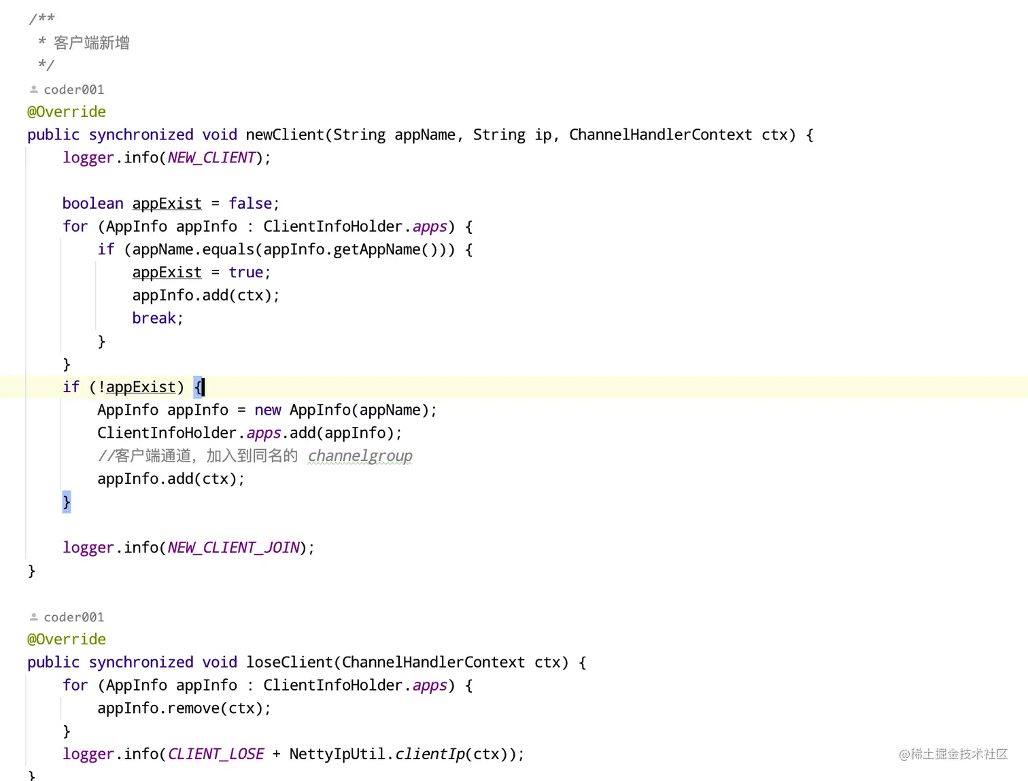Click the loseClient method name
1028x781 pixels.
click(x=290, y=662)
